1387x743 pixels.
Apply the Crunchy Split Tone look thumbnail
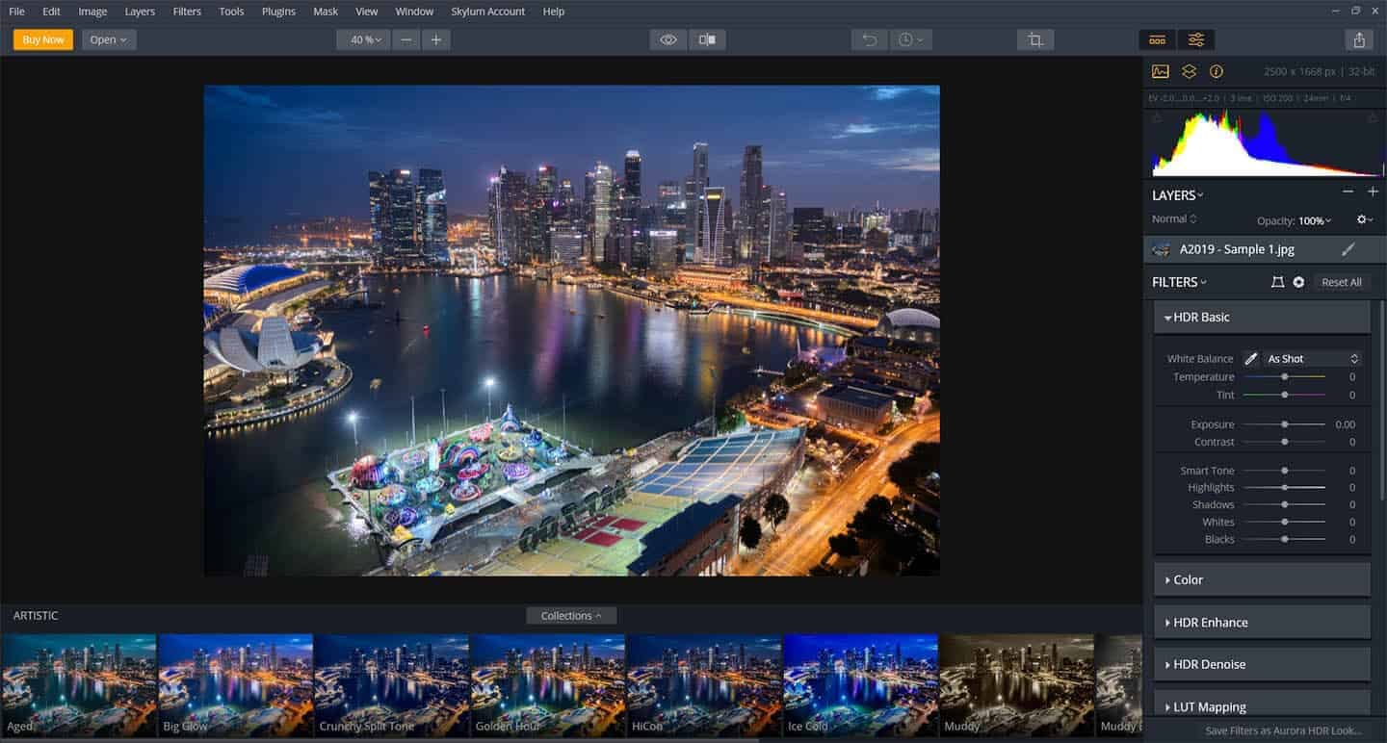pyautogui.click(x=391, y=685)
